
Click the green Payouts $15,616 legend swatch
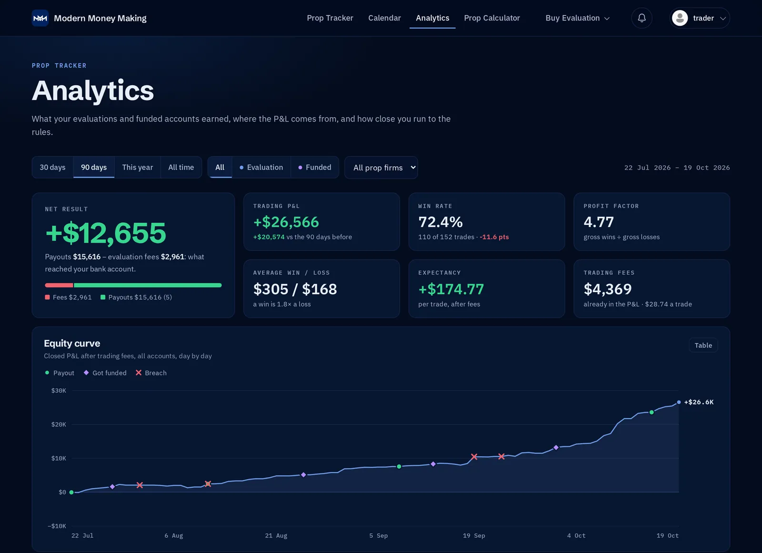pyautogui.click(x=103, y=297)
